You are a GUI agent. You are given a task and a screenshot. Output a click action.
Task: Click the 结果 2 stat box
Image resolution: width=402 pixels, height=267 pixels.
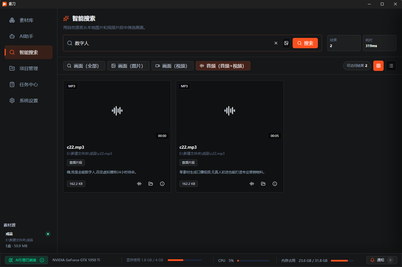(344, 43)
